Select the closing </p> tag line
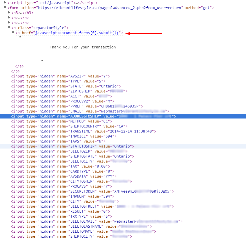Viewport: 246px width, 240px height. click(x=15, y=71)
